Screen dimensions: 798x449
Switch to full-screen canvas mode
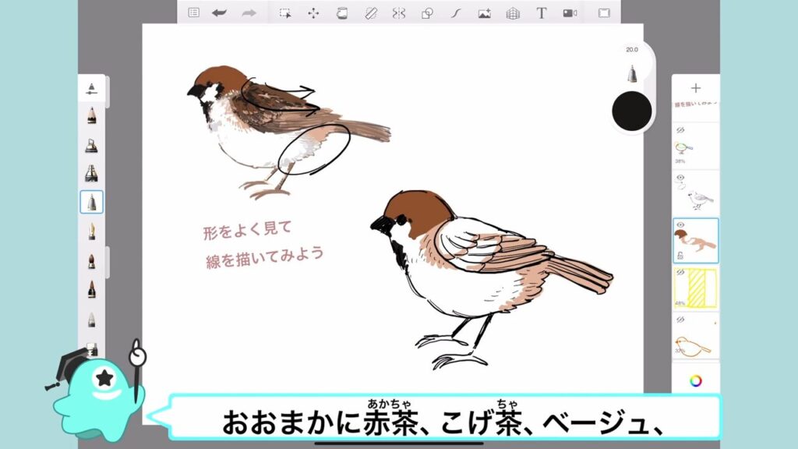click(x=604, y=12)
